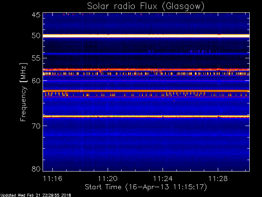Click the 80 frequency tick label
The width and height of the screenshot is (262, 197).
tap(36, 169)
